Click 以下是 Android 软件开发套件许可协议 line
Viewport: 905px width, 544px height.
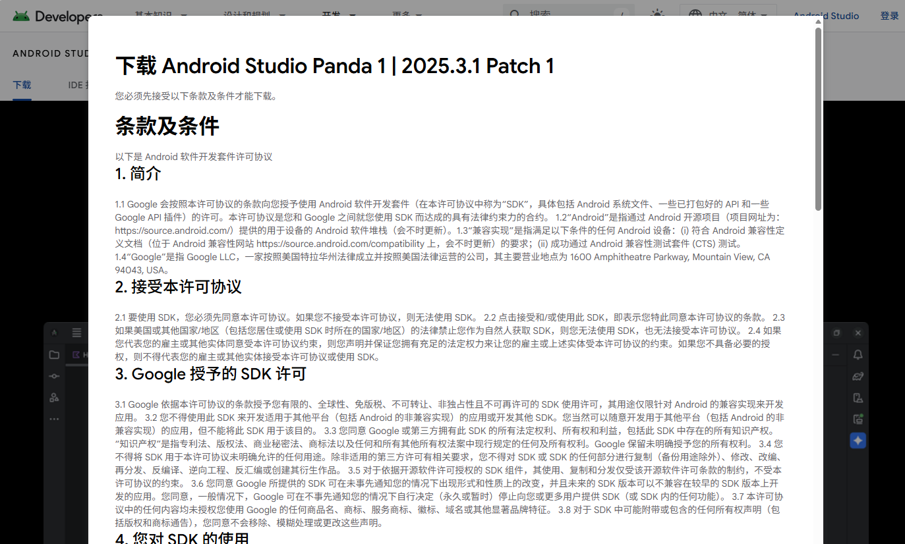pyautogui.click(x=194, y=157)
